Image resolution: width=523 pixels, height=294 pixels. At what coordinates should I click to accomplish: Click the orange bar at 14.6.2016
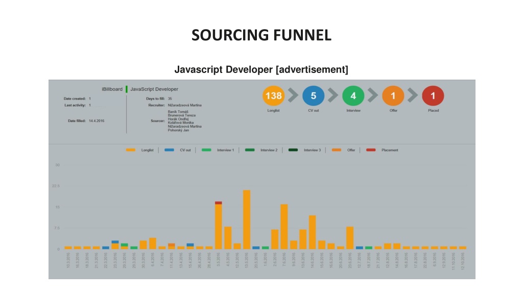point(312,232)
